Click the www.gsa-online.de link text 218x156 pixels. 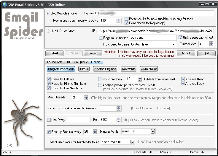[24, 38]
